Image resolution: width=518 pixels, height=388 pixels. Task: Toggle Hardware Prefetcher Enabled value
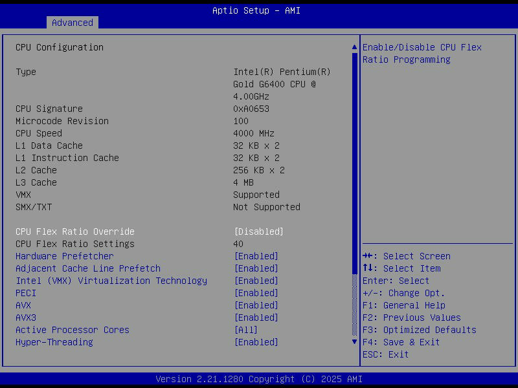256,256
